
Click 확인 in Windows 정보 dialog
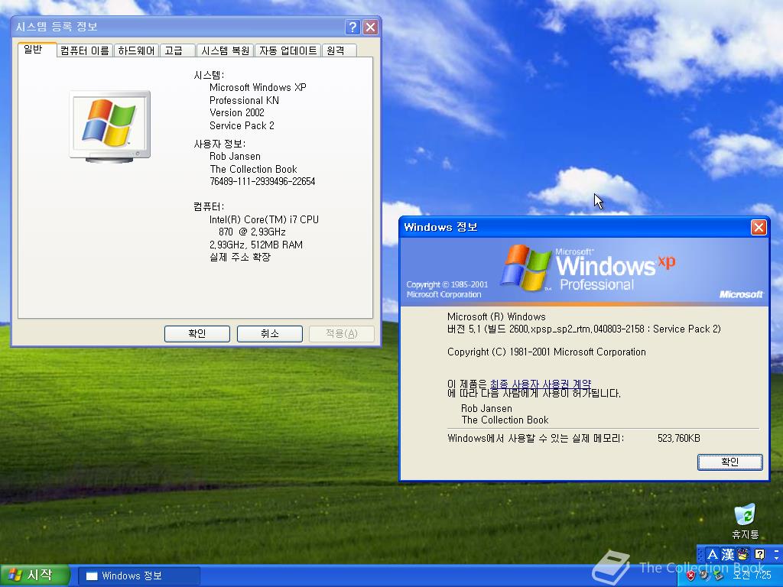pos(729,462)
